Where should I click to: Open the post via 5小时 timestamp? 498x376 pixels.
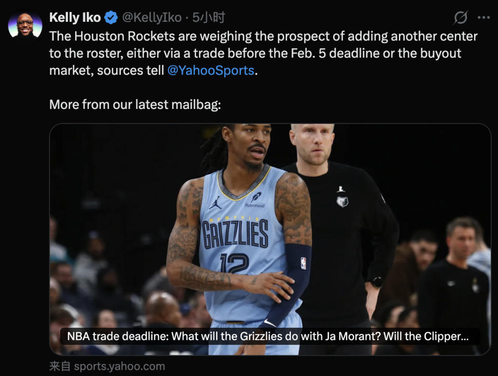pos(209,18)
